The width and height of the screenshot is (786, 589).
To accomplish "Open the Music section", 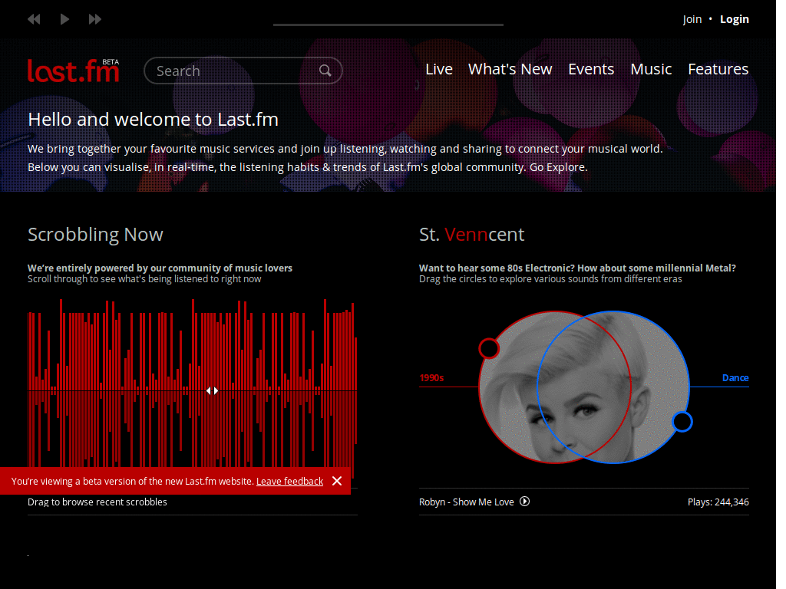I will 650,69.
